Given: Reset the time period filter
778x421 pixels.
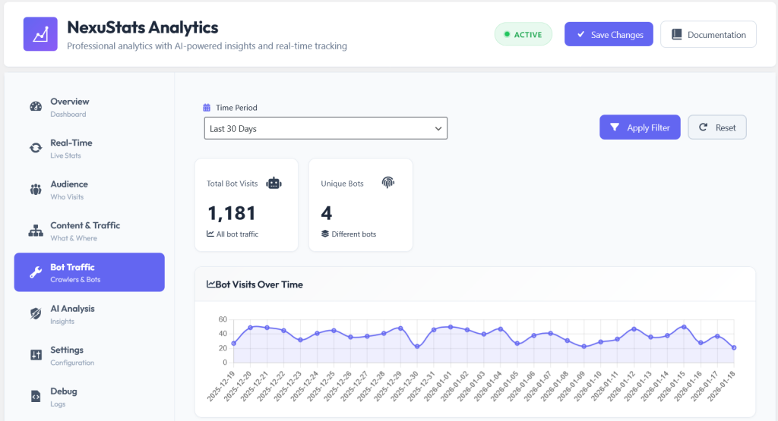Looking at the screenshot, I should (x=717, y=127).
